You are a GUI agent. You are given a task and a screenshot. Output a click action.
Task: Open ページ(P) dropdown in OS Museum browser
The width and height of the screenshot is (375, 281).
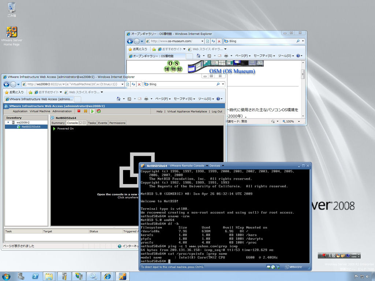(x=242, y=56)
